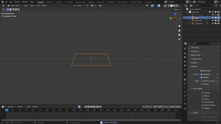221x124 pixels.
Task: Open the Render properties tab
Action: (x=185, y=53)
